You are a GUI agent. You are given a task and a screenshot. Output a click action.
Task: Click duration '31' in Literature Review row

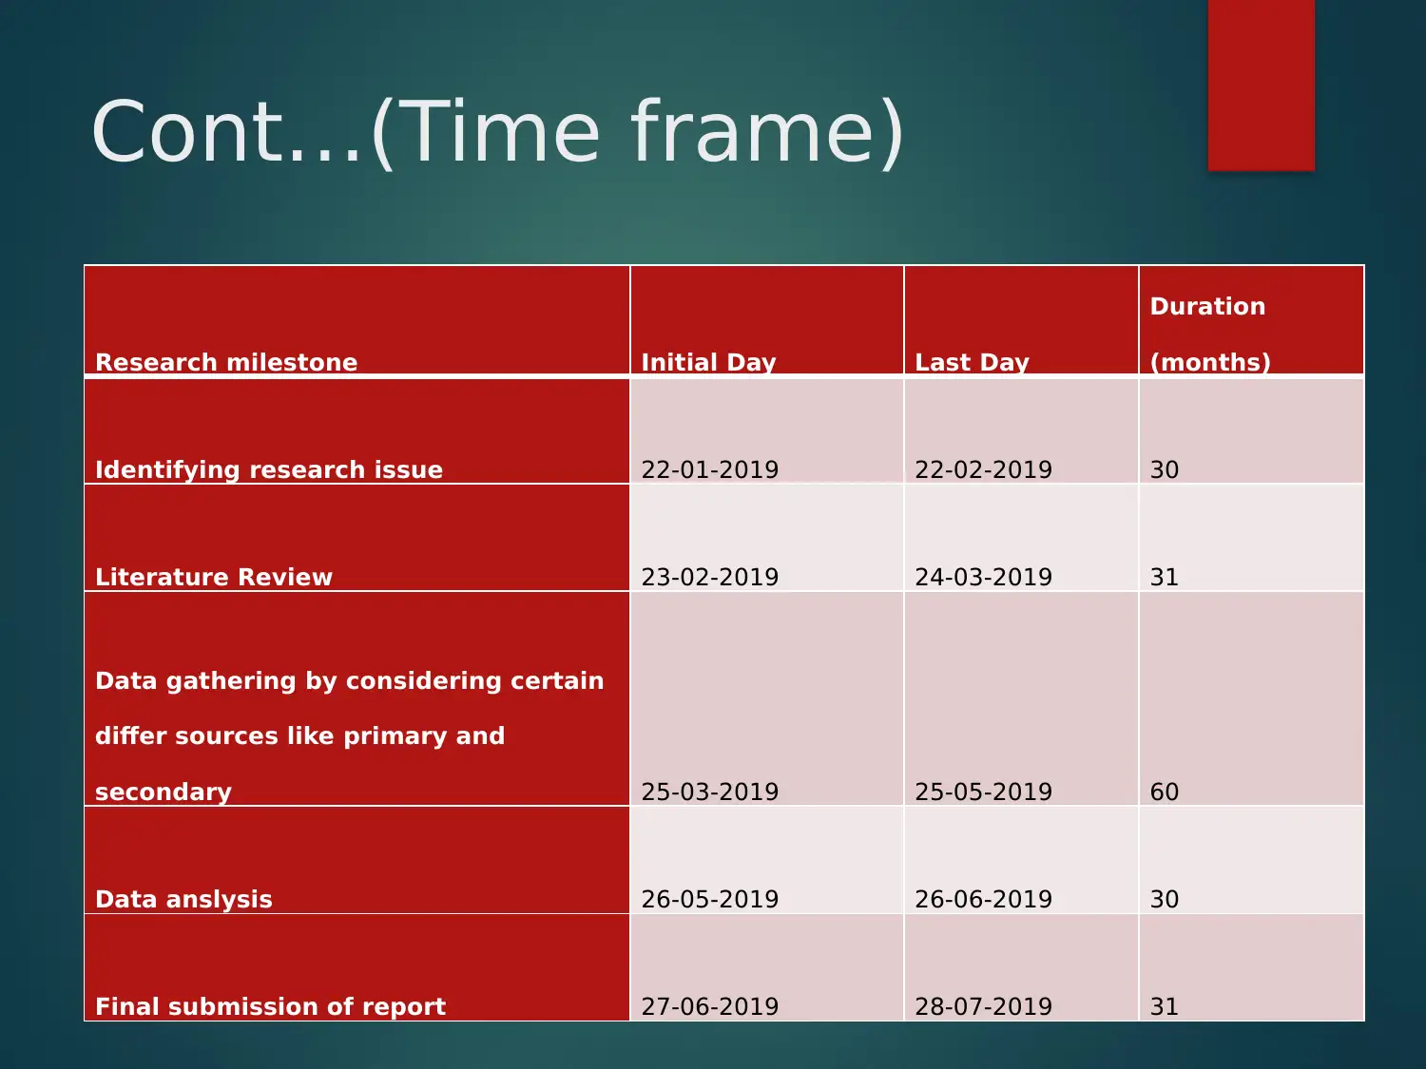pyautogui.click(x=1251, y=538)
